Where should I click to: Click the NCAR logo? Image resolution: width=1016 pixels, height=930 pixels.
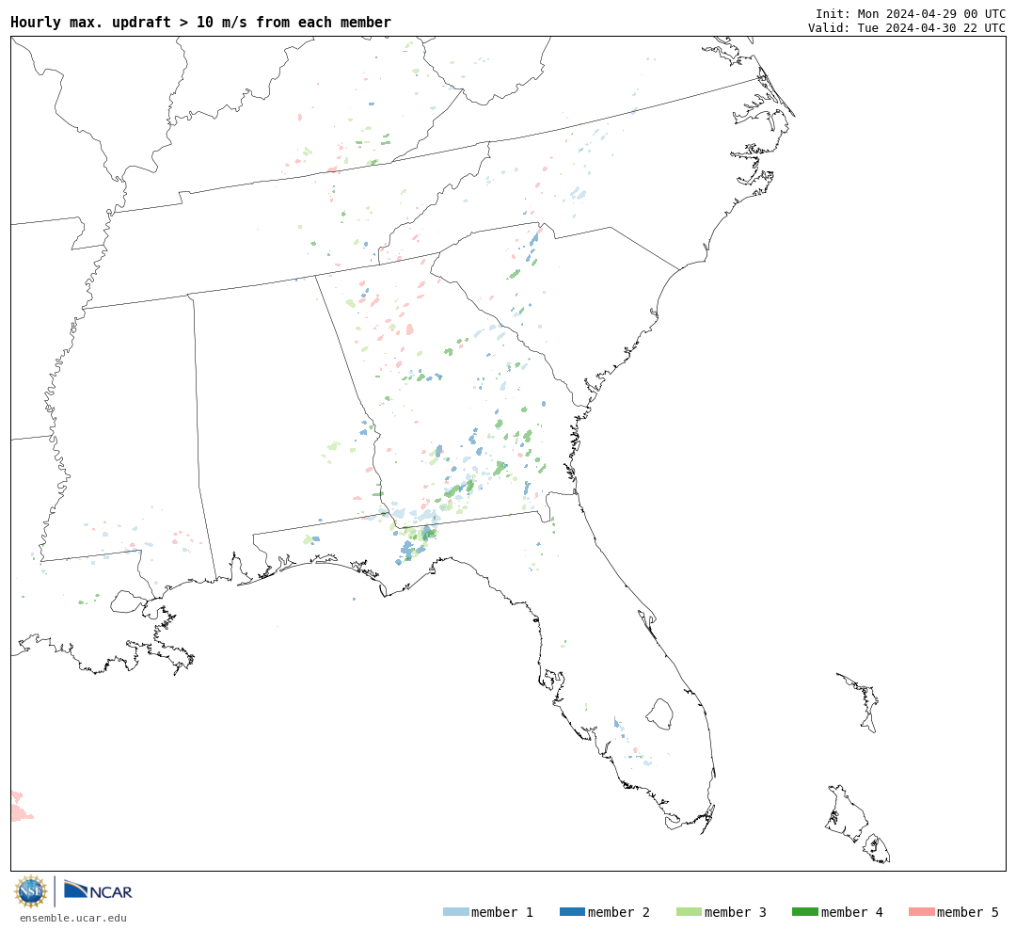[x=98, y=890]
